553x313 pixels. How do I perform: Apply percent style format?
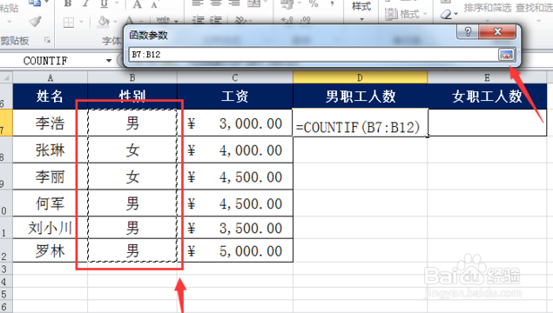[x=314, y=4]
